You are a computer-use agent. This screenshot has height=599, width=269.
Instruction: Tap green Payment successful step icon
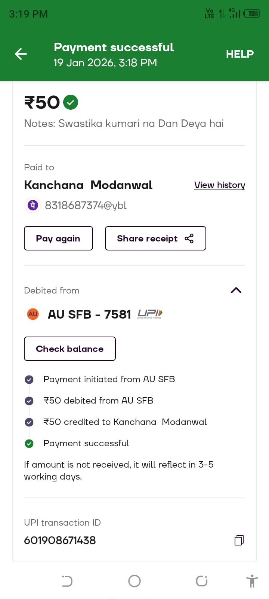click(x=29, y=444)
